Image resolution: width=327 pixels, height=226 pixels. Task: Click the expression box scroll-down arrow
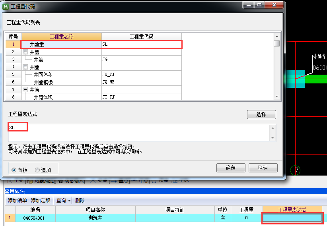pos(272,137)
